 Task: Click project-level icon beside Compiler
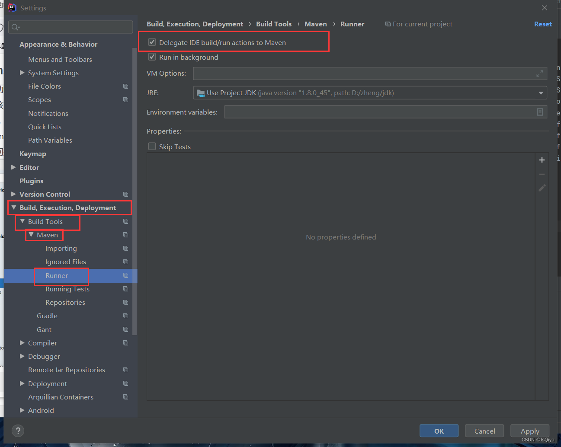click(125, 343)
